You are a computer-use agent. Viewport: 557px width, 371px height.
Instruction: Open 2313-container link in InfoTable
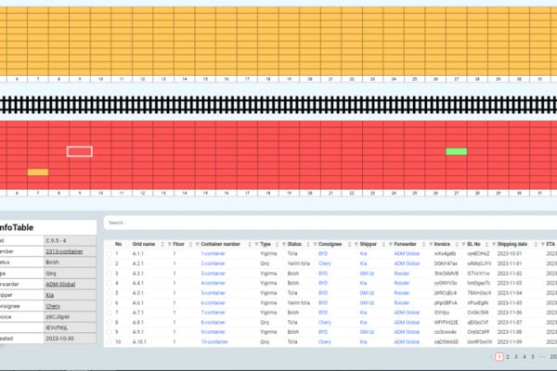(64, 251)
